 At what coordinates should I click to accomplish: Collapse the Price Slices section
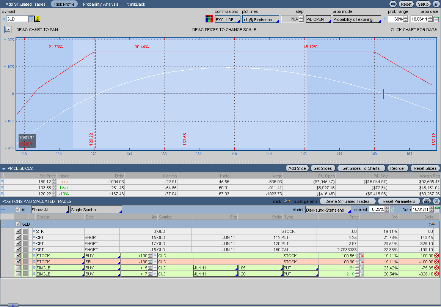pyautogui.click(x=4, y=168)
